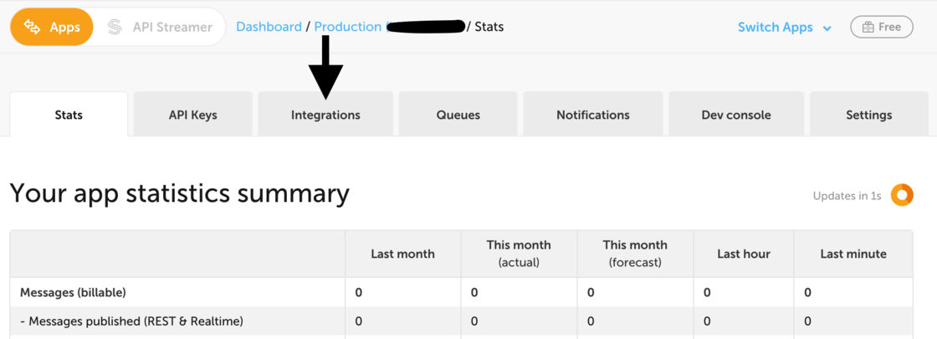Click the 'This month (forecast)' column header
The height and width of the screenshot is (339, 937).
(x=635, y=254)
